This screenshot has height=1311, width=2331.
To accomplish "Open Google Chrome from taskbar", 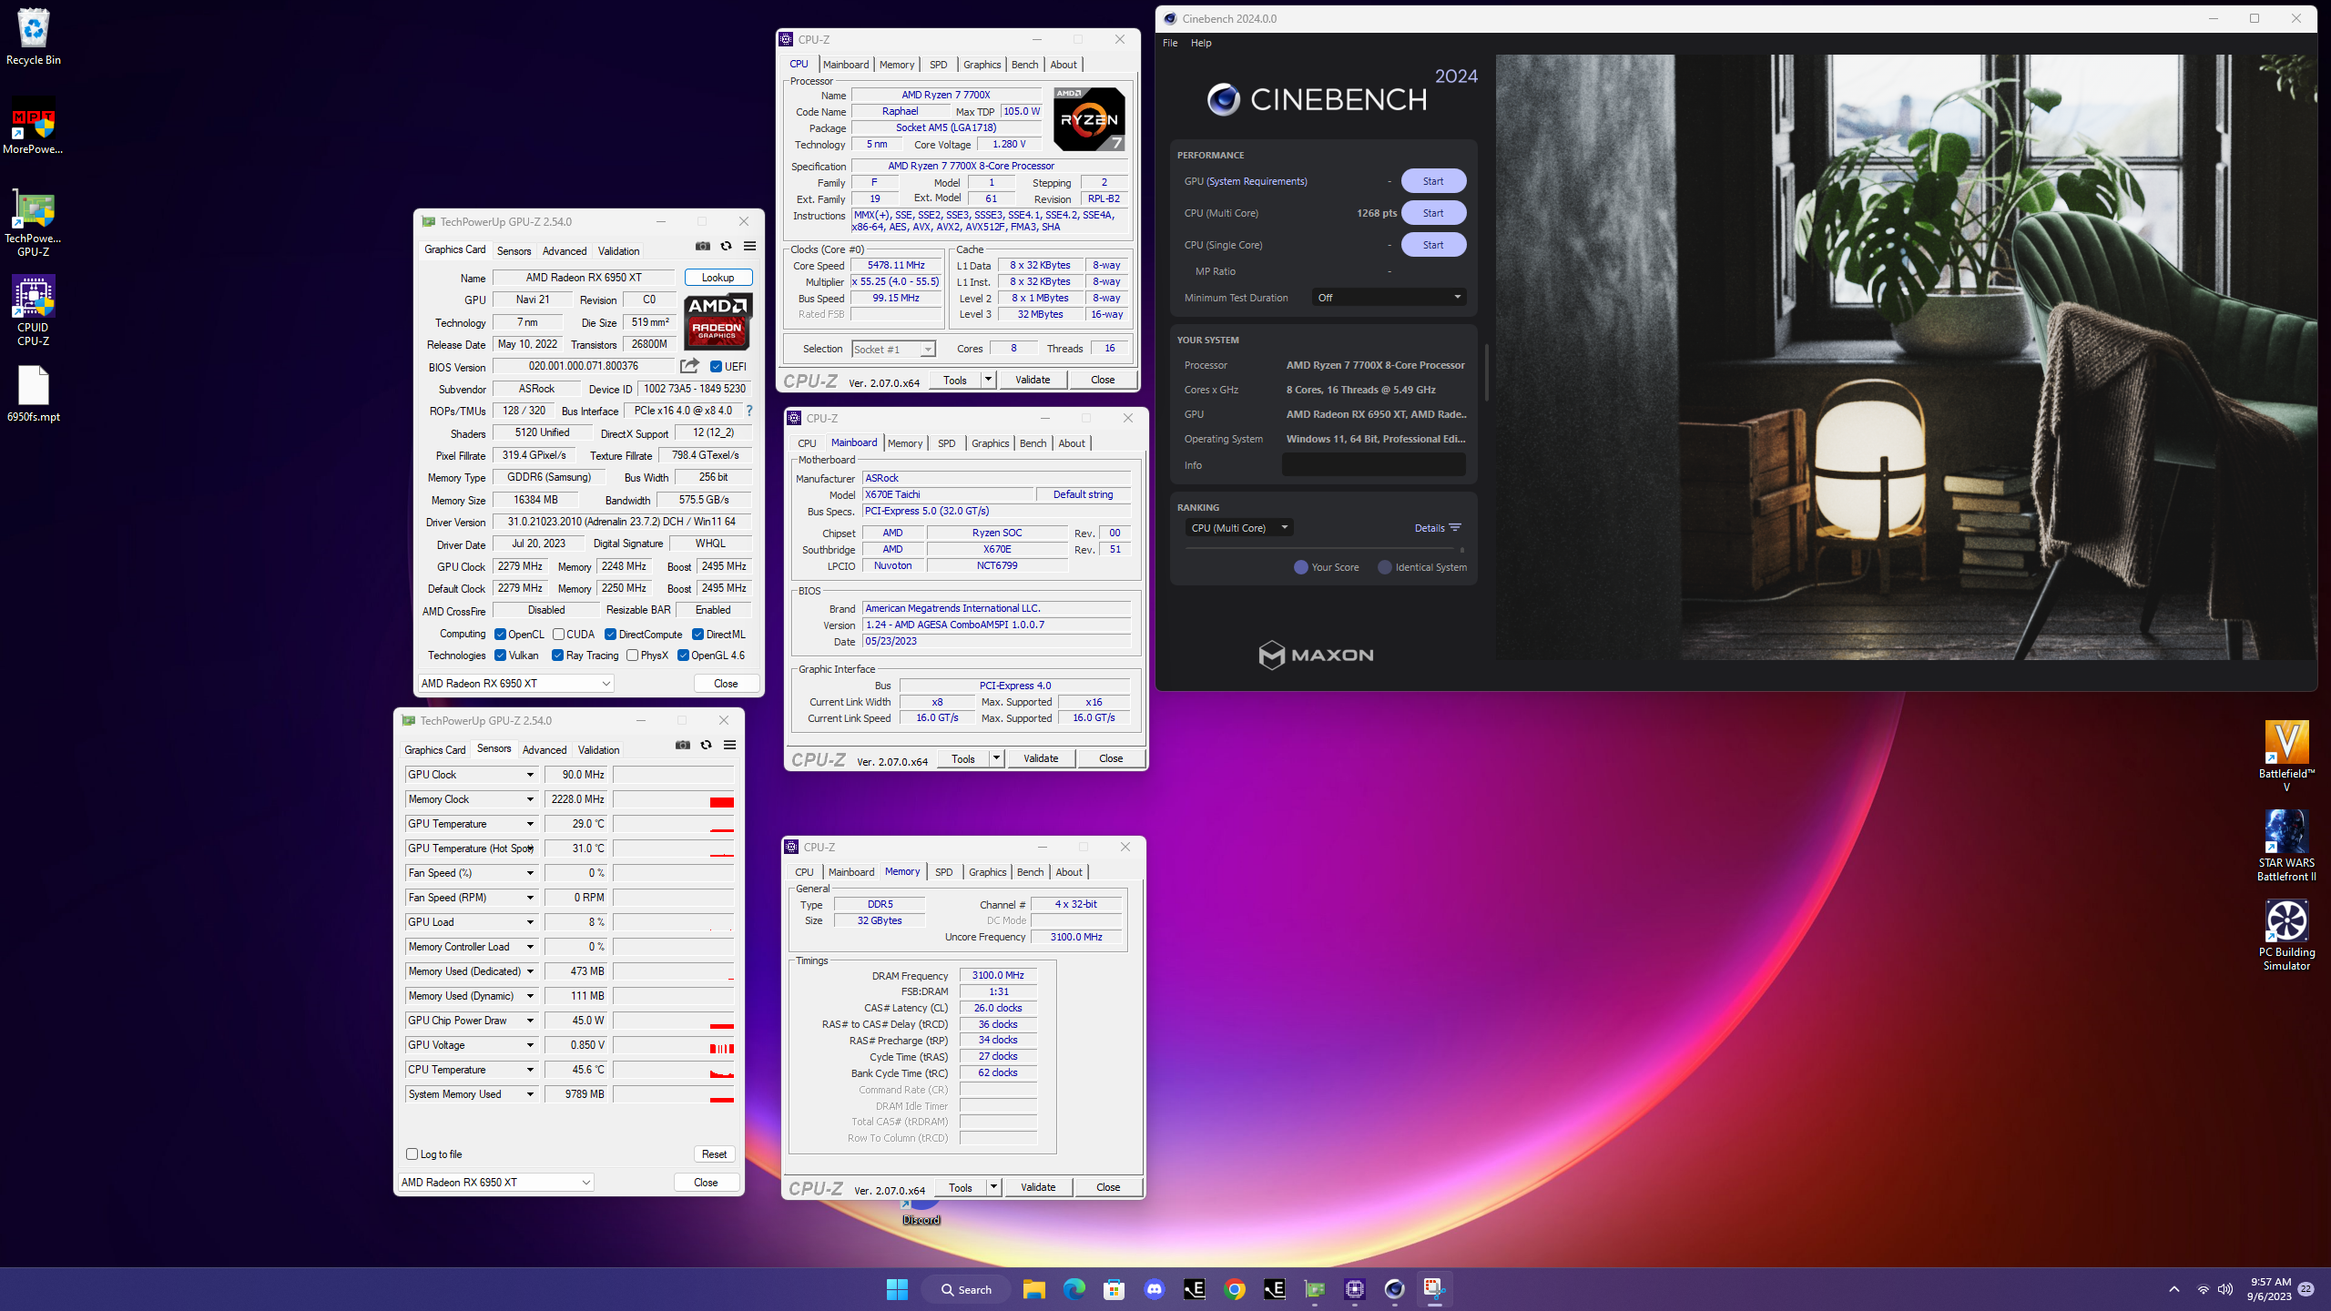I will click(1235, 1289).
